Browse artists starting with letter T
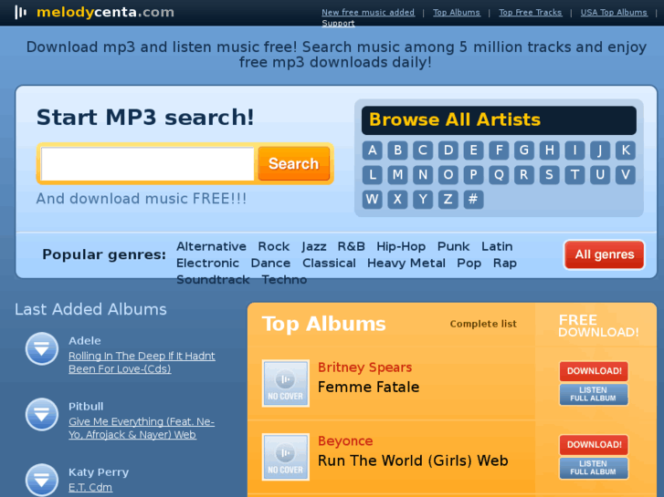The image size is (664, 497). pyautogui.click(x=574, y=175)
